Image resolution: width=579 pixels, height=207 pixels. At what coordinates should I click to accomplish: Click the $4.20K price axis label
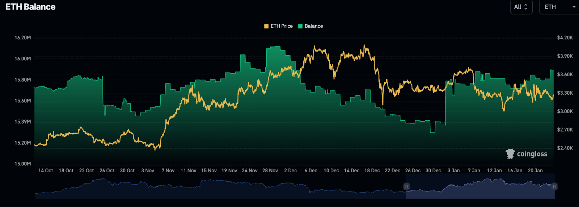click(x=565, y=38)
